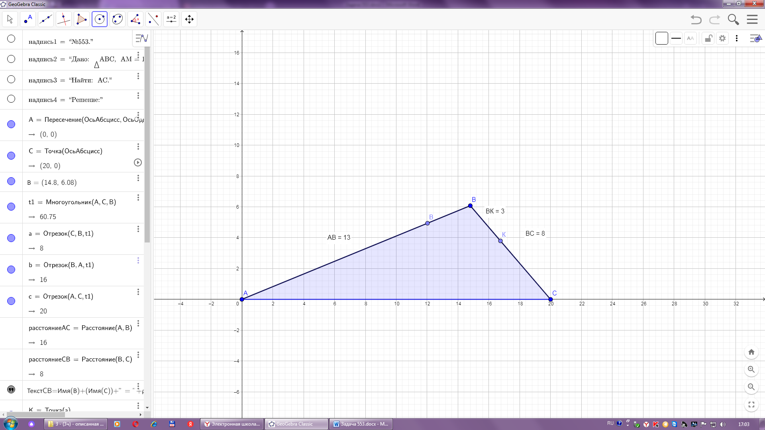Zoom in on the graphics view
The height and width of the screenshot is (430, 765).
(x=751, y=369)
